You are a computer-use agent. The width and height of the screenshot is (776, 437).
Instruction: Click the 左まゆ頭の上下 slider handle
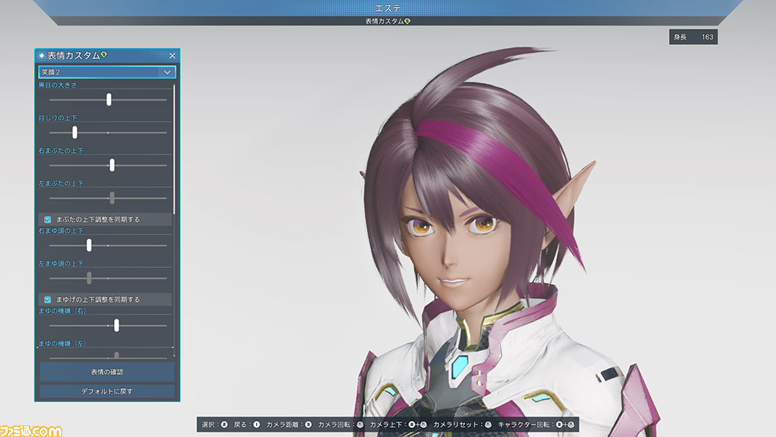click(x=89, y=278)
